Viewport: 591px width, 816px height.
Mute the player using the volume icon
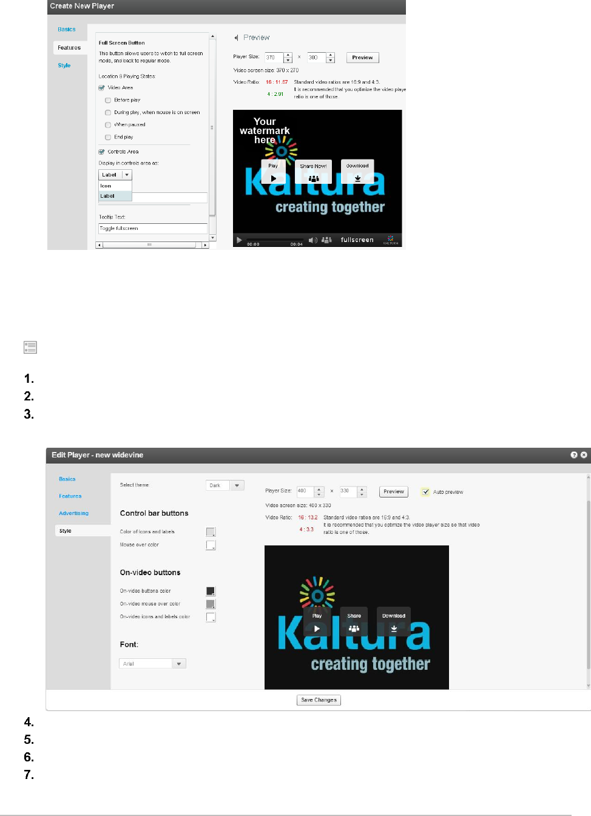point(312,240)
